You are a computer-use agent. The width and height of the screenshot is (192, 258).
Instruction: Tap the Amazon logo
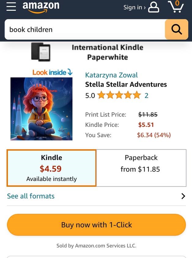pyautogui.click(x=41, y=7)
